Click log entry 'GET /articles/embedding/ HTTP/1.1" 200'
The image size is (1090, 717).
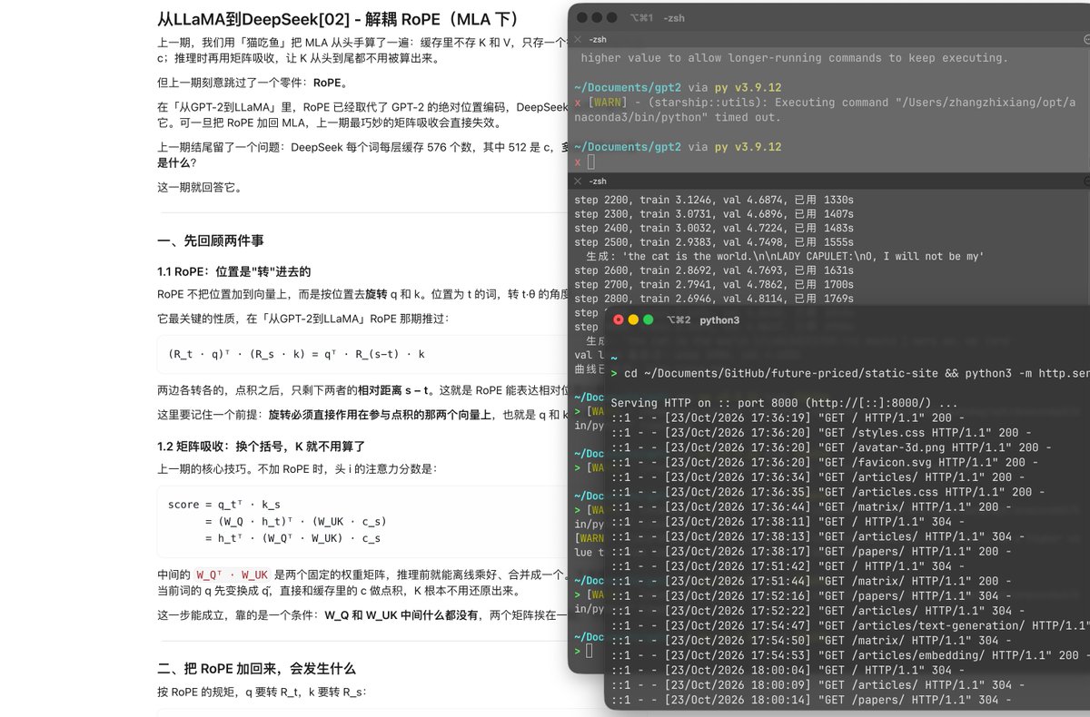coord(850,655)
